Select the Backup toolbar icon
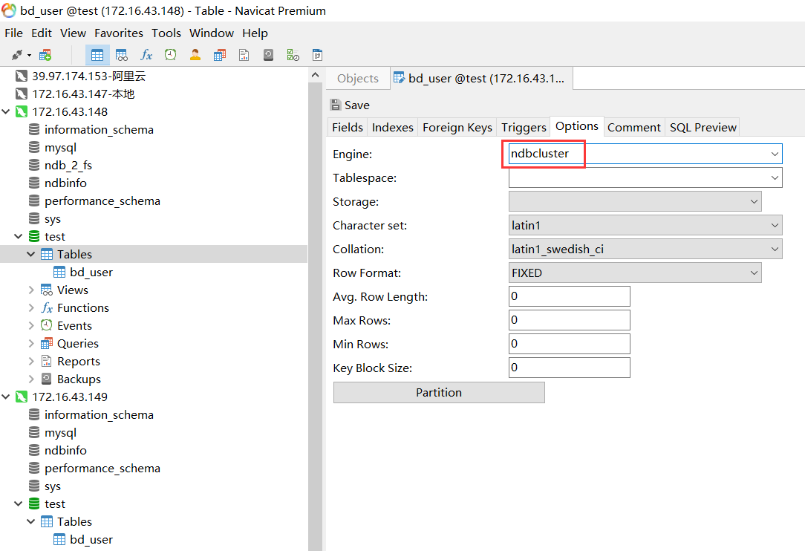Screen dimensions: 805x551 [x=268, y=55]
